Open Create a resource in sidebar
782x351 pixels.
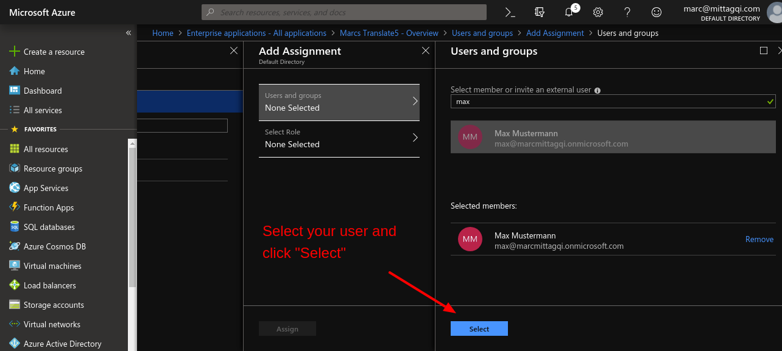tap(54, 52)
